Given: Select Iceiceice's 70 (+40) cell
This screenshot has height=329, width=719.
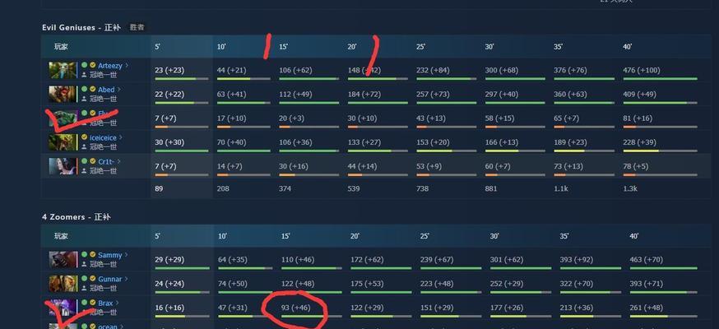Looking at the screenshot, I should coord(231,142).
